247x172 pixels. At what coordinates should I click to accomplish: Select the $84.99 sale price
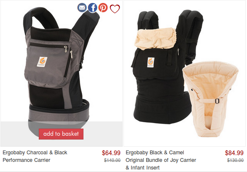coord(234,153)
